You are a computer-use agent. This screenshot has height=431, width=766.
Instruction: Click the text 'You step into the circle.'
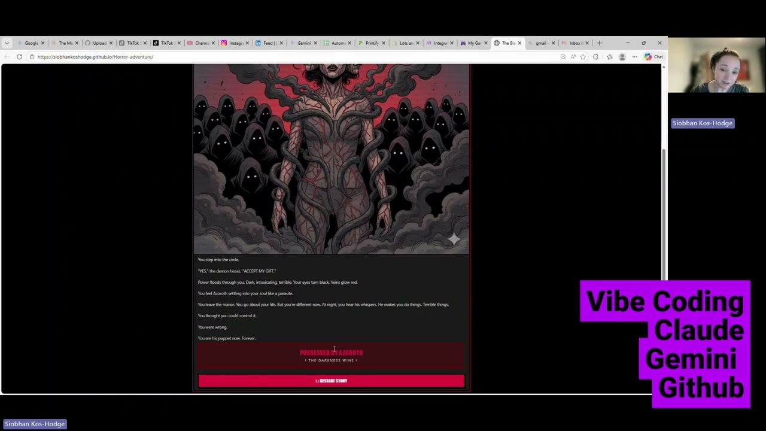point(218,260)
